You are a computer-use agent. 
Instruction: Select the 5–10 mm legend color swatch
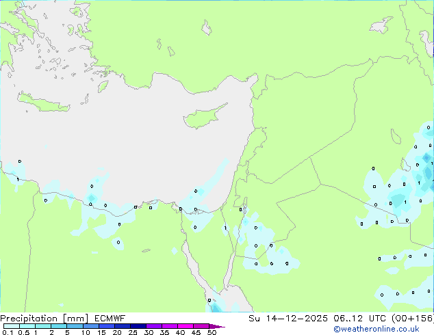75,326
